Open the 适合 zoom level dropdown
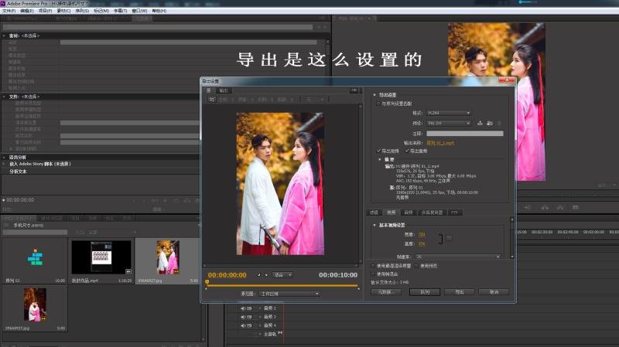The height and width of the screenshot is (347, 619). [x=282, y=275]
